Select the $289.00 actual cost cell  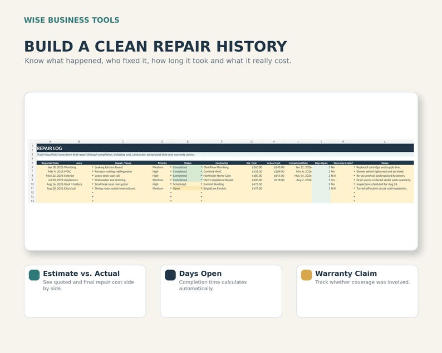click(x=273, y=171)
